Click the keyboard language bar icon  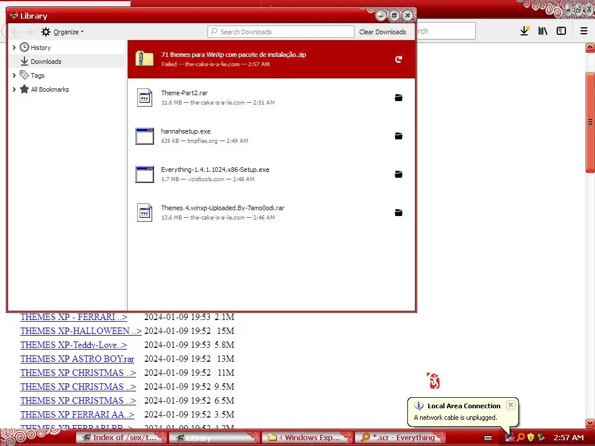pyautogui.click(x=488, y=438)
